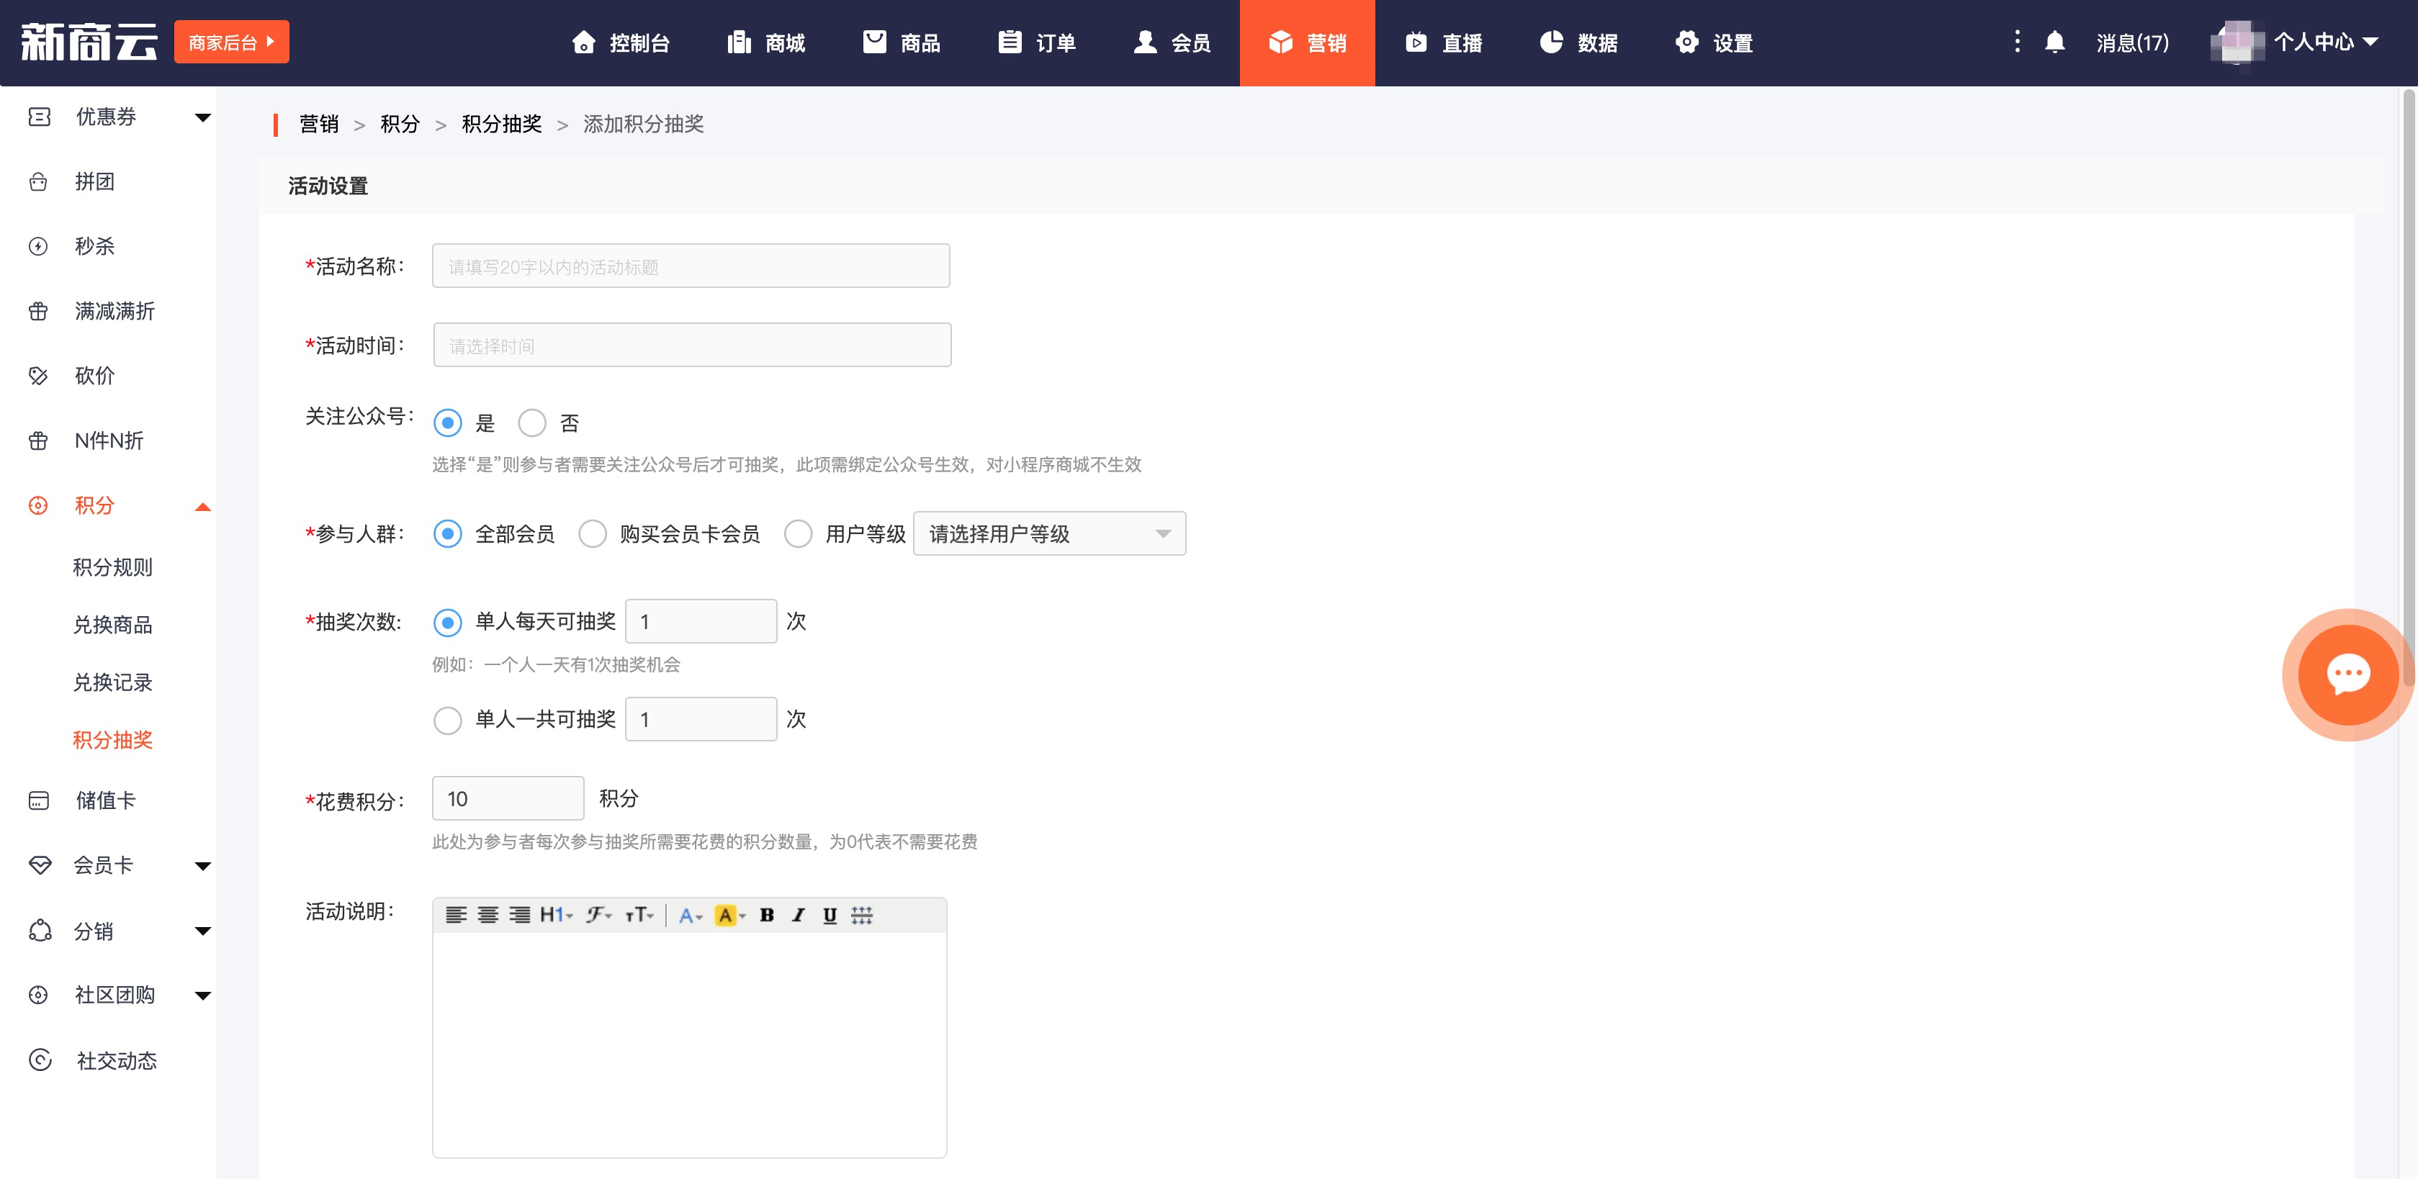
Task: Click the 满减满折 gift icon
Action: point(38,310)
